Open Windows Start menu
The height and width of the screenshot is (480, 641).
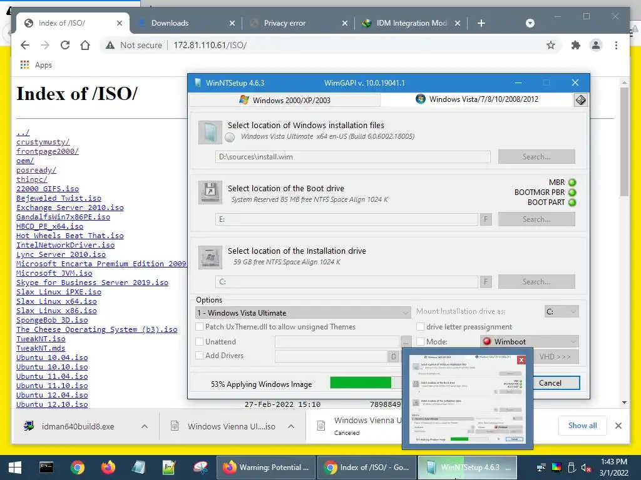tap(15, 467)
